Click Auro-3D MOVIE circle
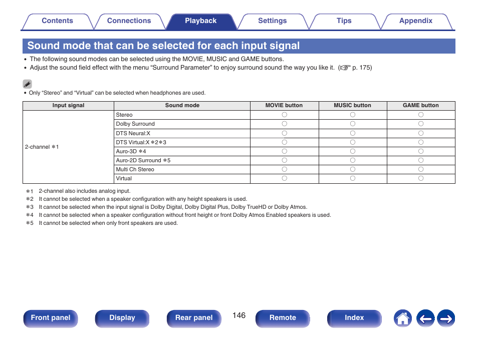The image size is (478, 337). pos(285,151)
